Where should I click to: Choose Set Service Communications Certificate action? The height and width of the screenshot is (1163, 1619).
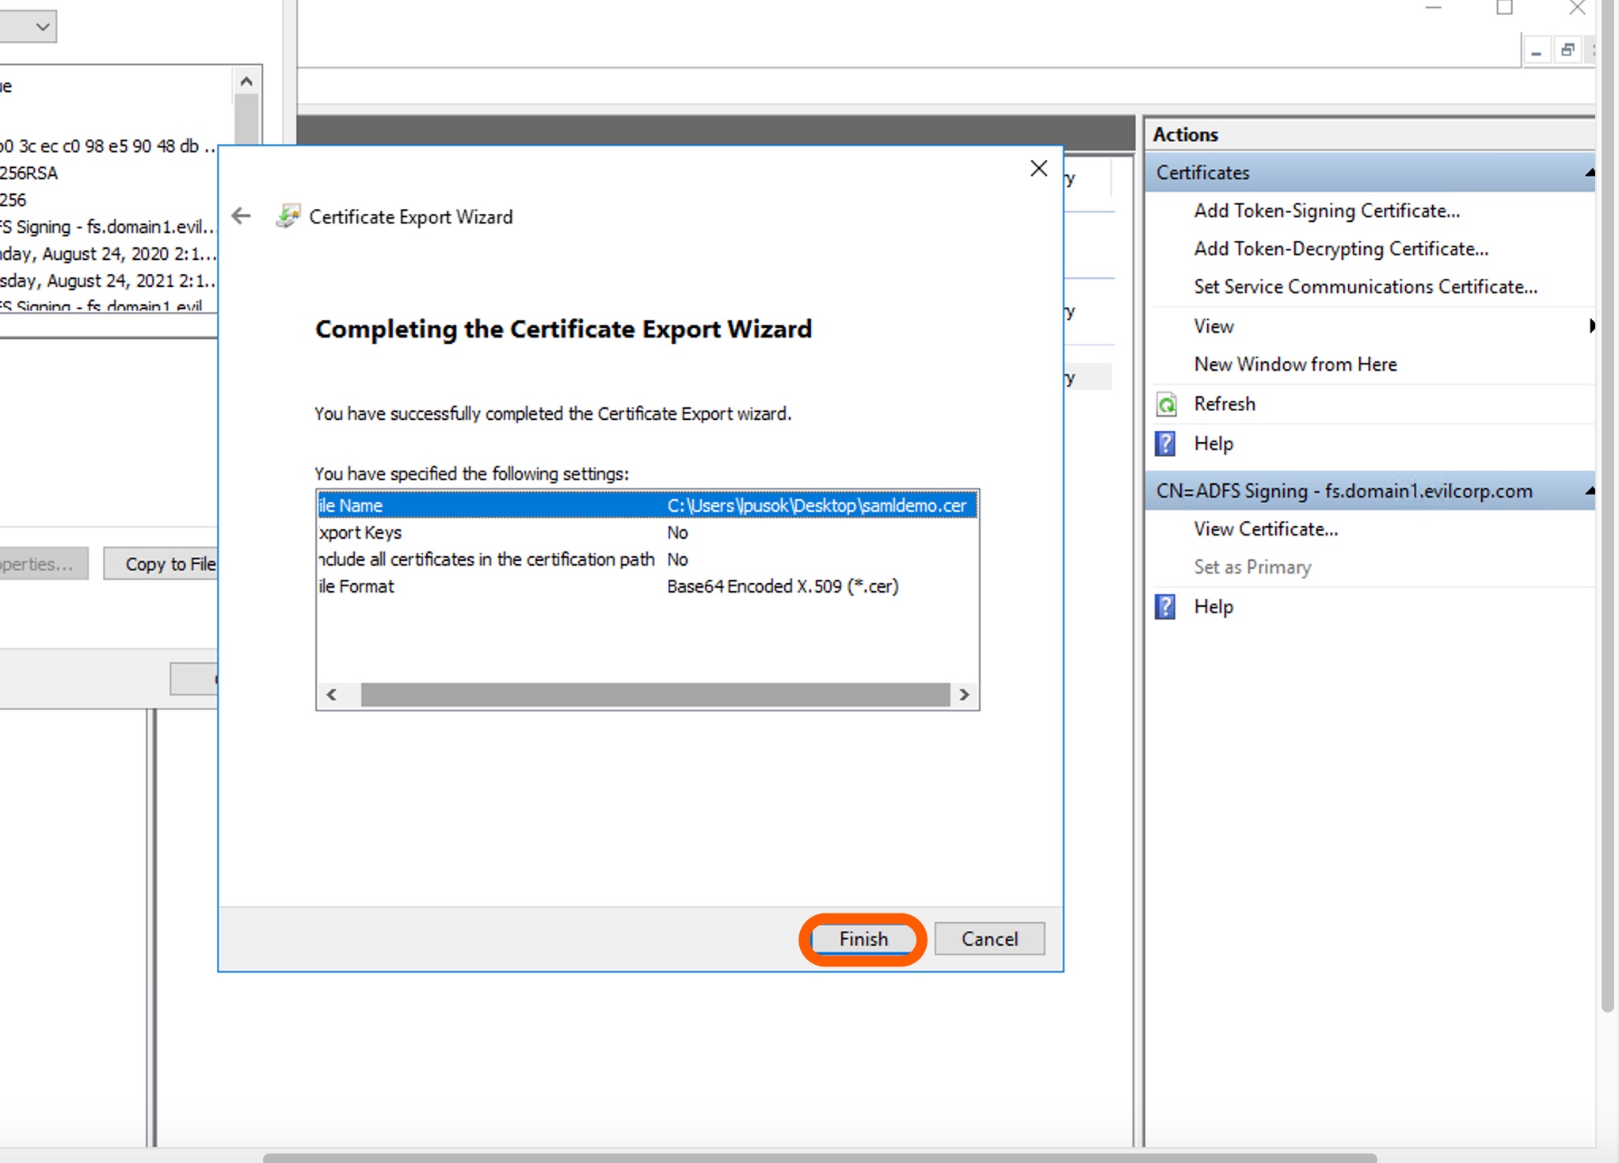pos(1365,287)
